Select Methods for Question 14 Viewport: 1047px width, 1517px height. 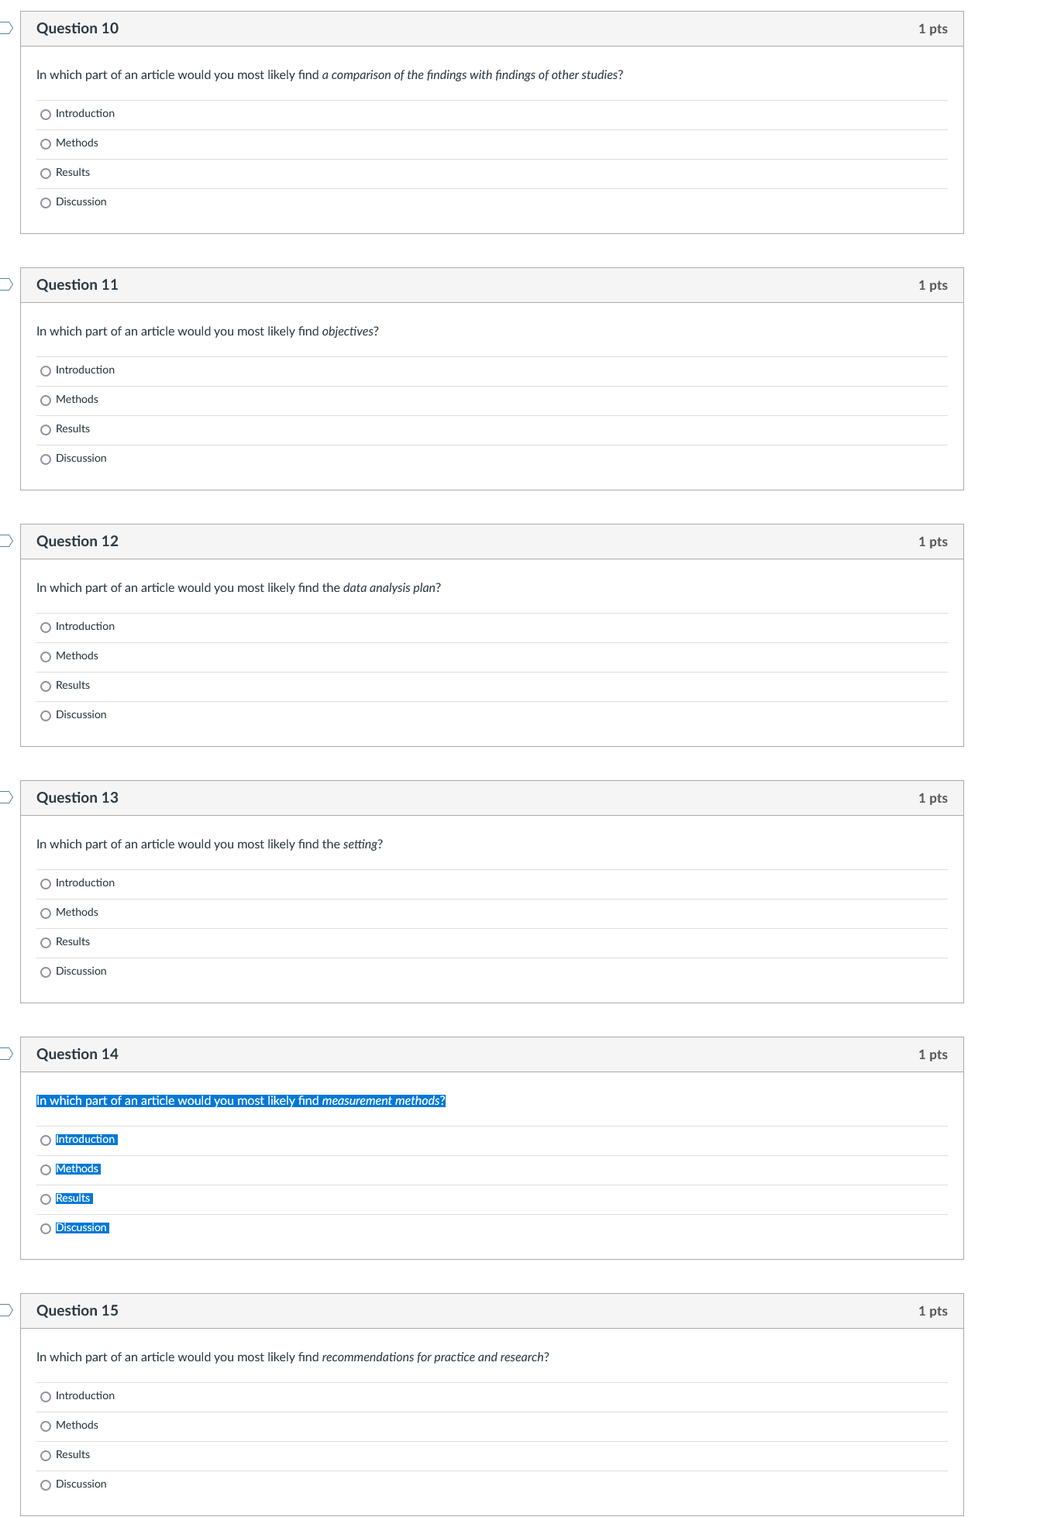coord(46,1170)
